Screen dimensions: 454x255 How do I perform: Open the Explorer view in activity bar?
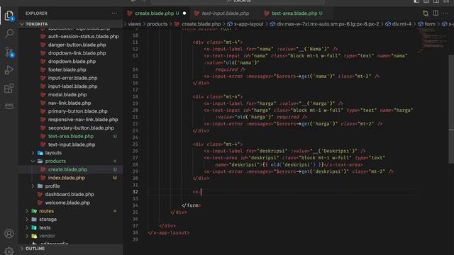tap(9, 16)
